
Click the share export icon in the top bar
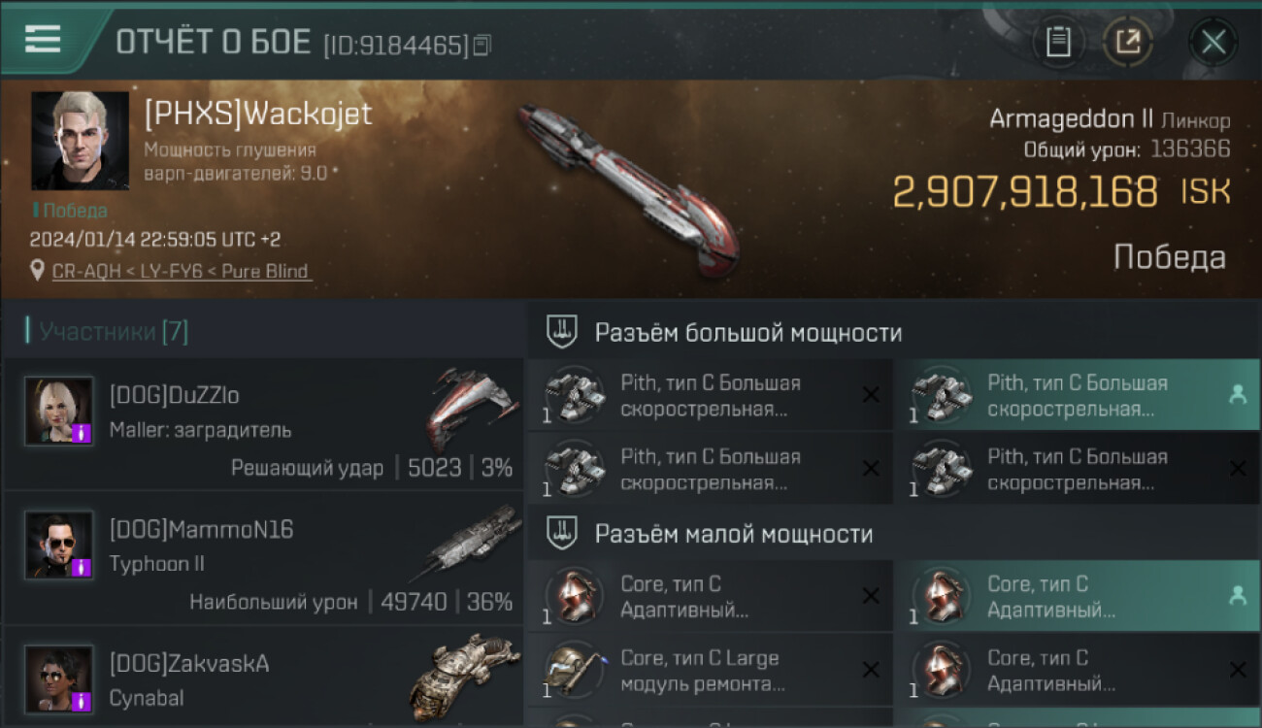(1128, 42)
